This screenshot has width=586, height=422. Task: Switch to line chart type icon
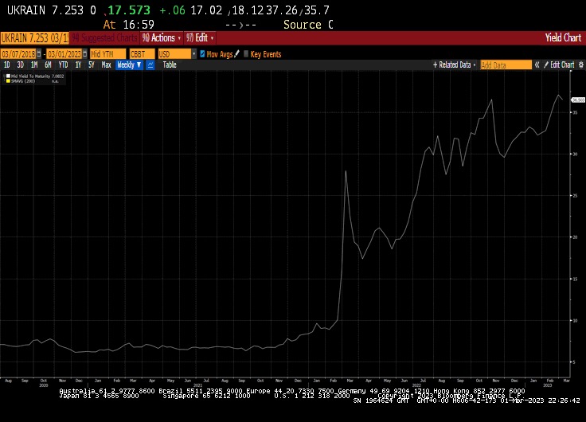click(x=150, y=65)
